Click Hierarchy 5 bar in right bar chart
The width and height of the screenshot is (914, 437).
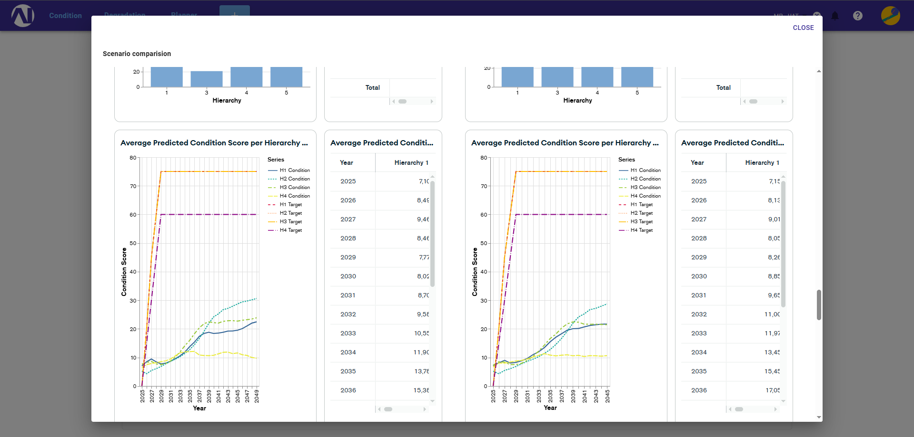[x=637, y=77]
